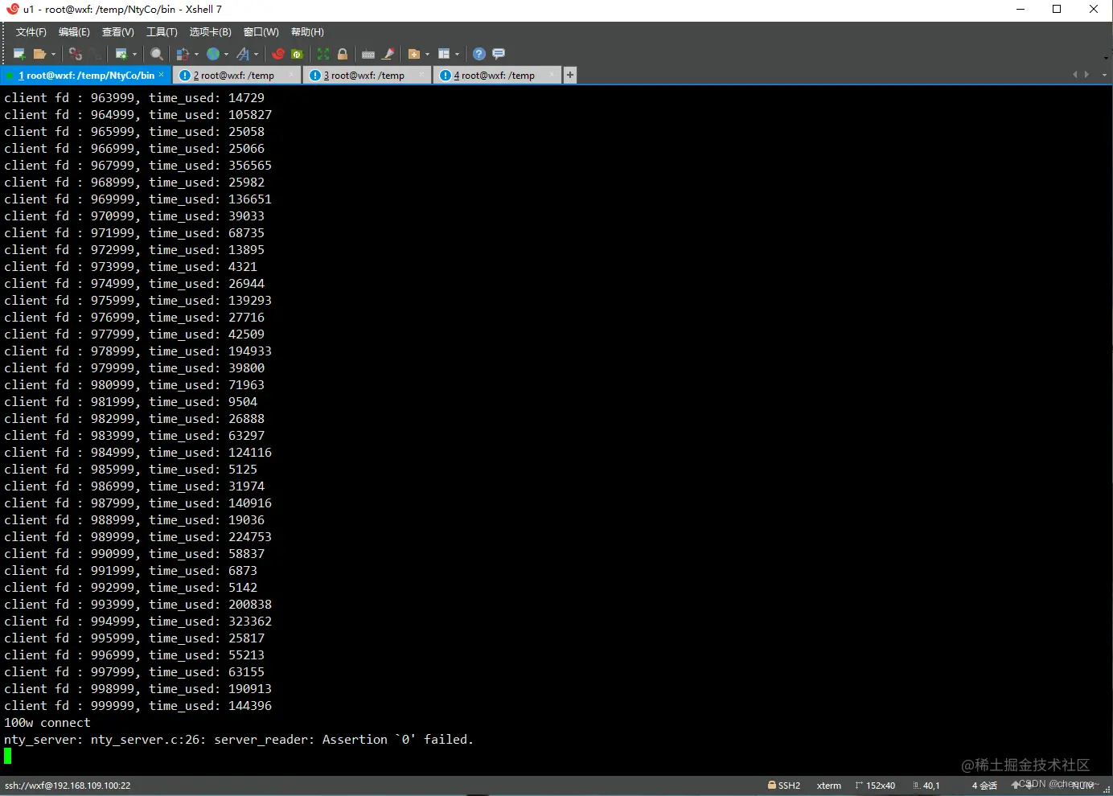Click the line with time_used: 356565

[138, 166]
